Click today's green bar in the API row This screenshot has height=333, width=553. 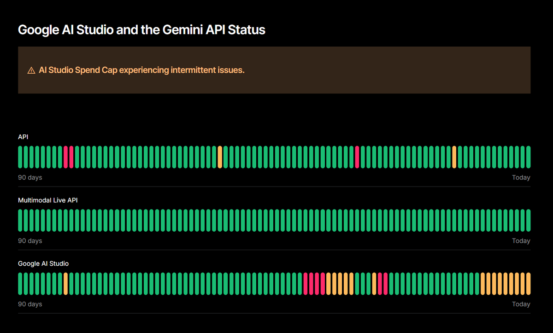tap(528, 157)
